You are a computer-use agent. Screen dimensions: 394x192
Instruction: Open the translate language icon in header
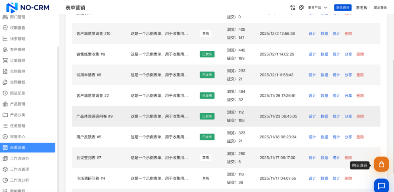tap(293, 8)
